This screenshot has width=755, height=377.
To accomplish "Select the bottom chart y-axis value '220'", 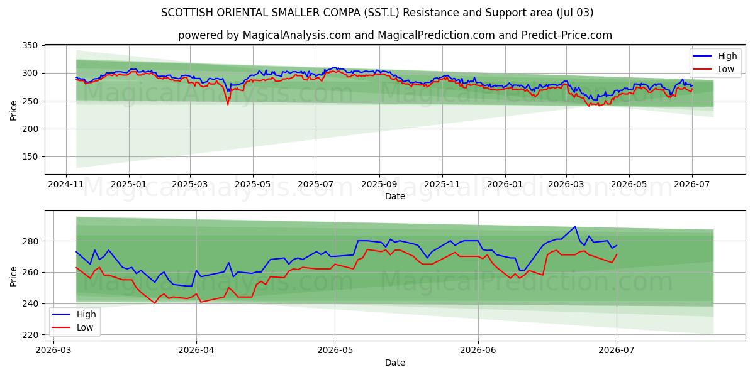I will [x=31, y=335].
